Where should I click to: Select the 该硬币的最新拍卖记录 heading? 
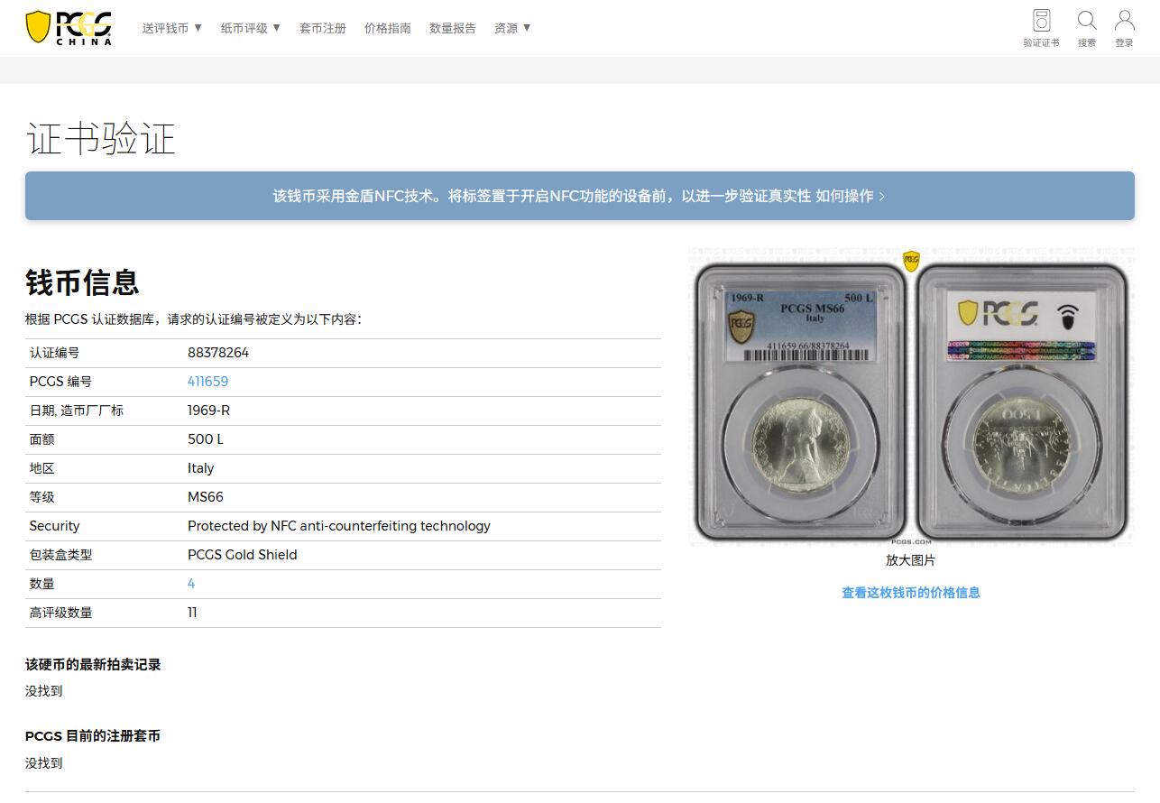93,665
